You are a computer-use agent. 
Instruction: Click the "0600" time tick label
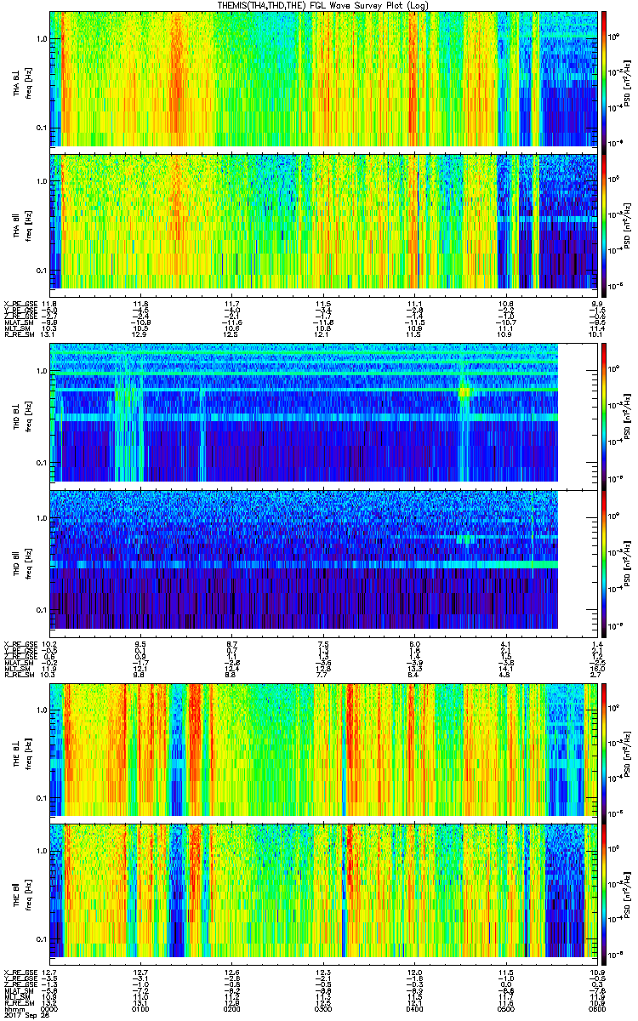[597, 1008]
